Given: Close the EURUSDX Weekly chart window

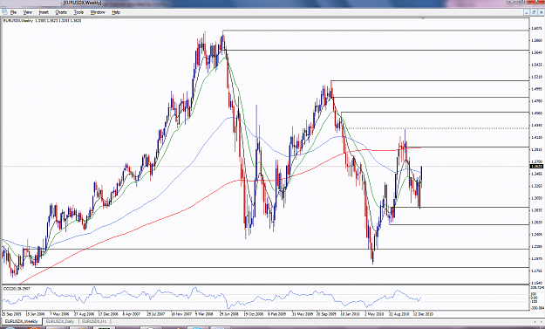Looking at the screenshot, I should [x=542, y=12].
